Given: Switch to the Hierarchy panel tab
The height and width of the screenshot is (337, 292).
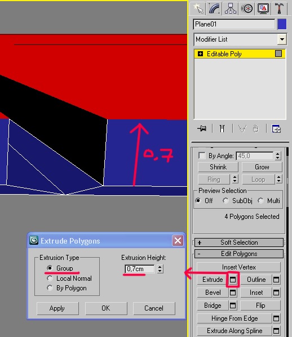Looking at the screenshot, I should [231, 8].
